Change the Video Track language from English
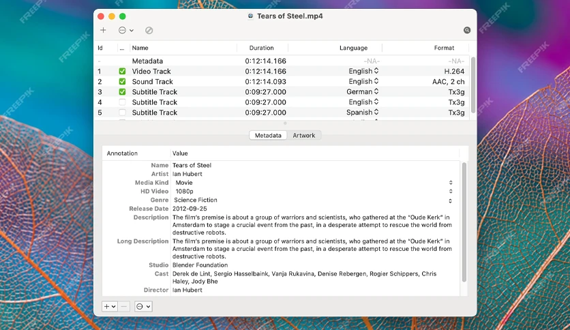 [x=363, y=71]
